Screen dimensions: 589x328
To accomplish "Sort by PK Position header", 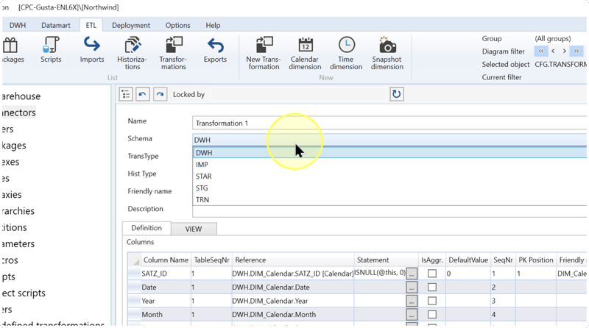I will 536,260.
